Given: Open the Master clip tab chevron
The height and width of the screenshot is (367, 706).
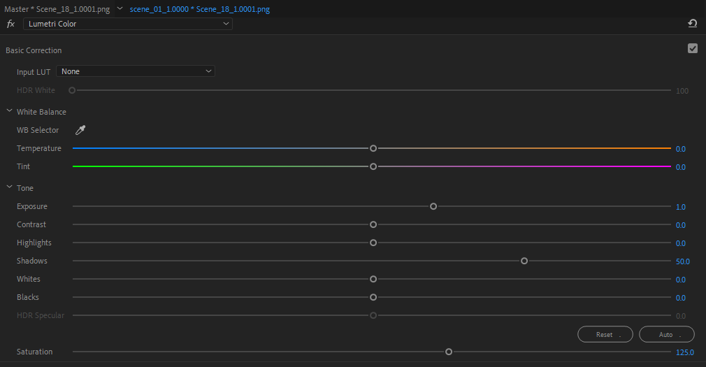Looking at the screenshot, I should (x=120, y=8).
